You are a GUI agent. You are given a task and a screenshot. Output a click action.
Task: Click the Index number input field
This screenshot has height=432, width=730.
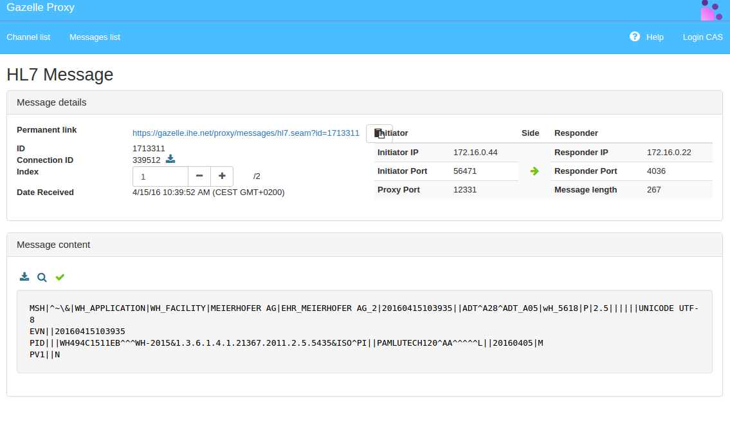[x=160, y=176]
